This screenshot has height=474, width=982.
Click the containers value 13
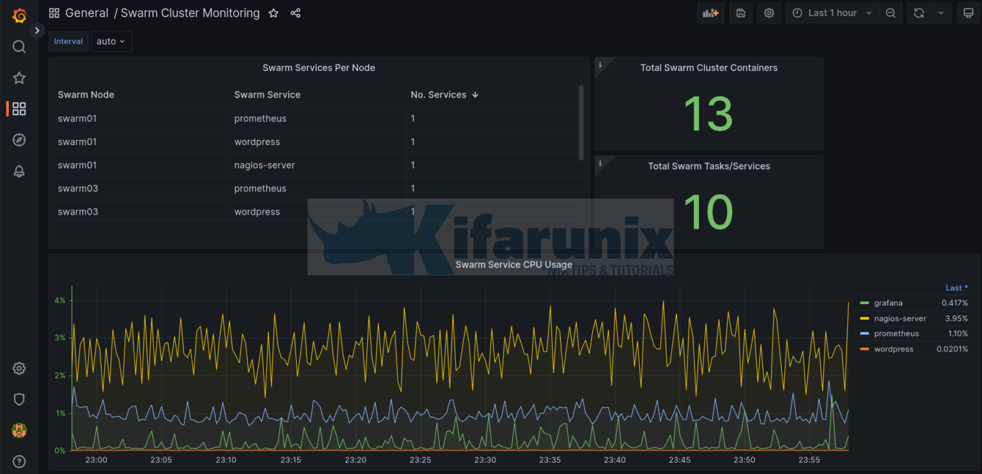[x=708, y=114]
